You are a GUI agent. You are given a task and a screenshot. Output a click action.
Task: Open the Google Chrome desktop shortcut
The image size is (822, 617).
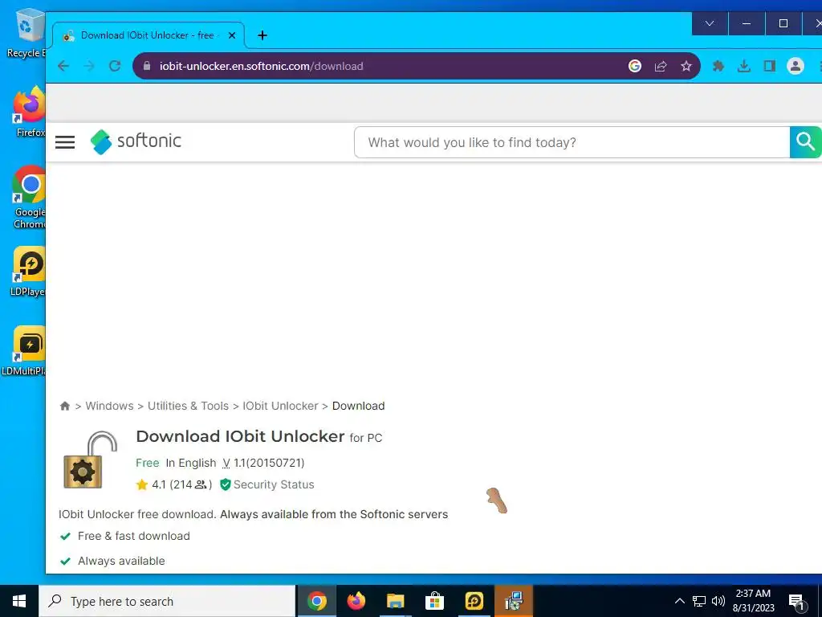(29, 198)
